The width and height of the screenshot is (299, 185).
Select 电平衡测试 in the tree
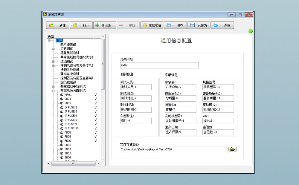point(68,45)
